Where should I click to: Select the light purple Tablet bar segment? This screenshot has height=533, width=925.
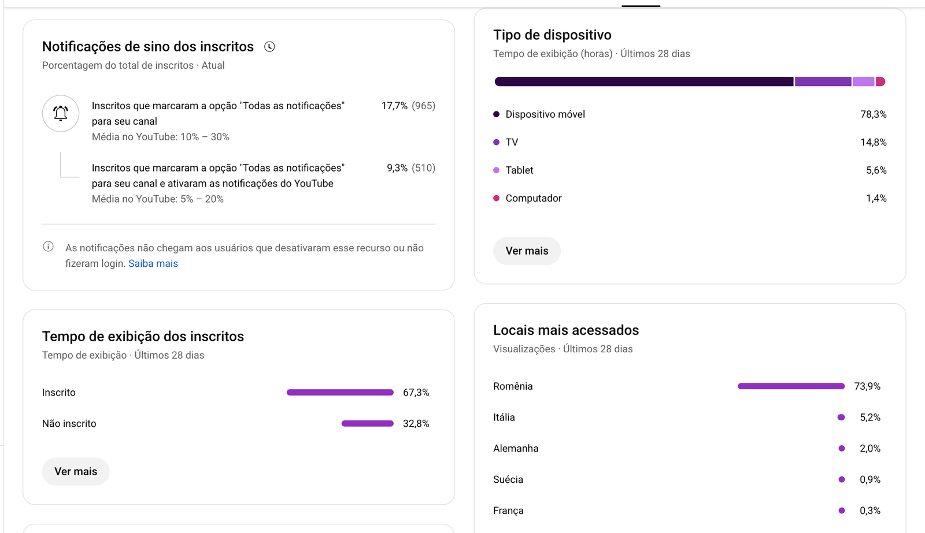863,82
